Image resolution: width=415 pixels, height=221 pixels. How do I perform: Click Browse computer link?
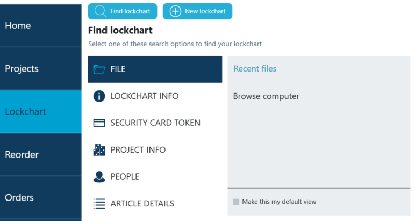pos(266,96)
